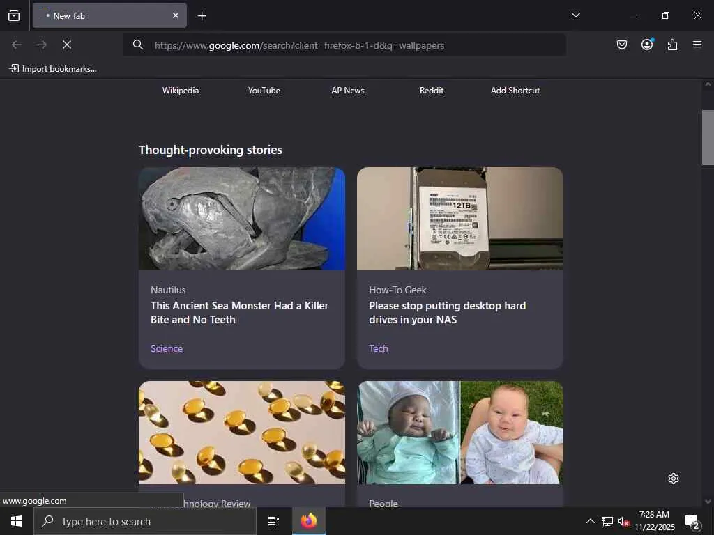The height and width of the screenshot is (535, 714).
Task: Open the application hamburger menu
Action: click(697, 45)
